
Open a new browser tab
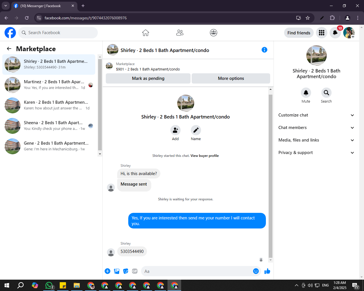click(x=83, y=6)
